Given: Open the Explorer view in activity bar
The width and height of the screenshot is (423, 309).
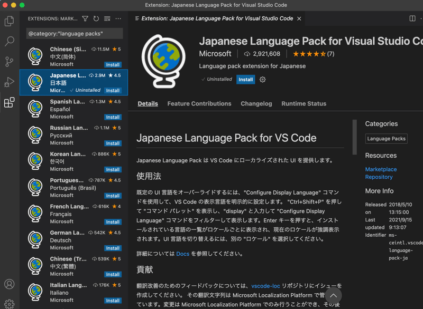Looking at the screenshot, I should [x=10, y=21].
